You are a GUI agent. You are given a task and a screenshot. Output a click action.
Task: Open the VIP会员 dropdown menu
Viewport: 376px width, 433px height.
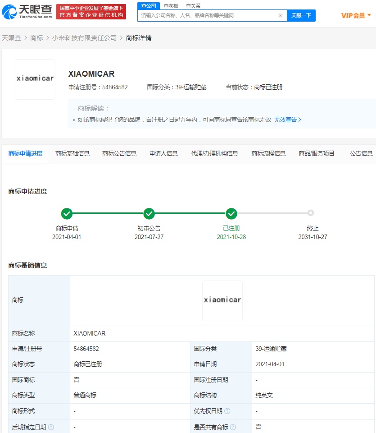tap(356, 15)
